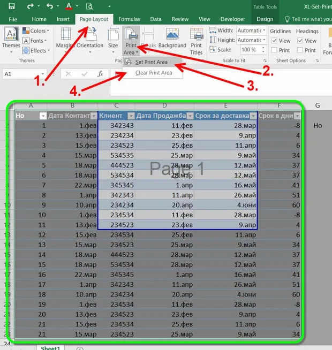Enable the Headings Print checkbox
This screenshot has height=350, width=332.
coord(300,50)
